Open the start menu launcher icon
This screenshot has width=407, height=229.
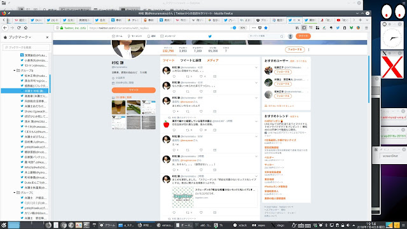pyautogui.click(x=4, y=225)
